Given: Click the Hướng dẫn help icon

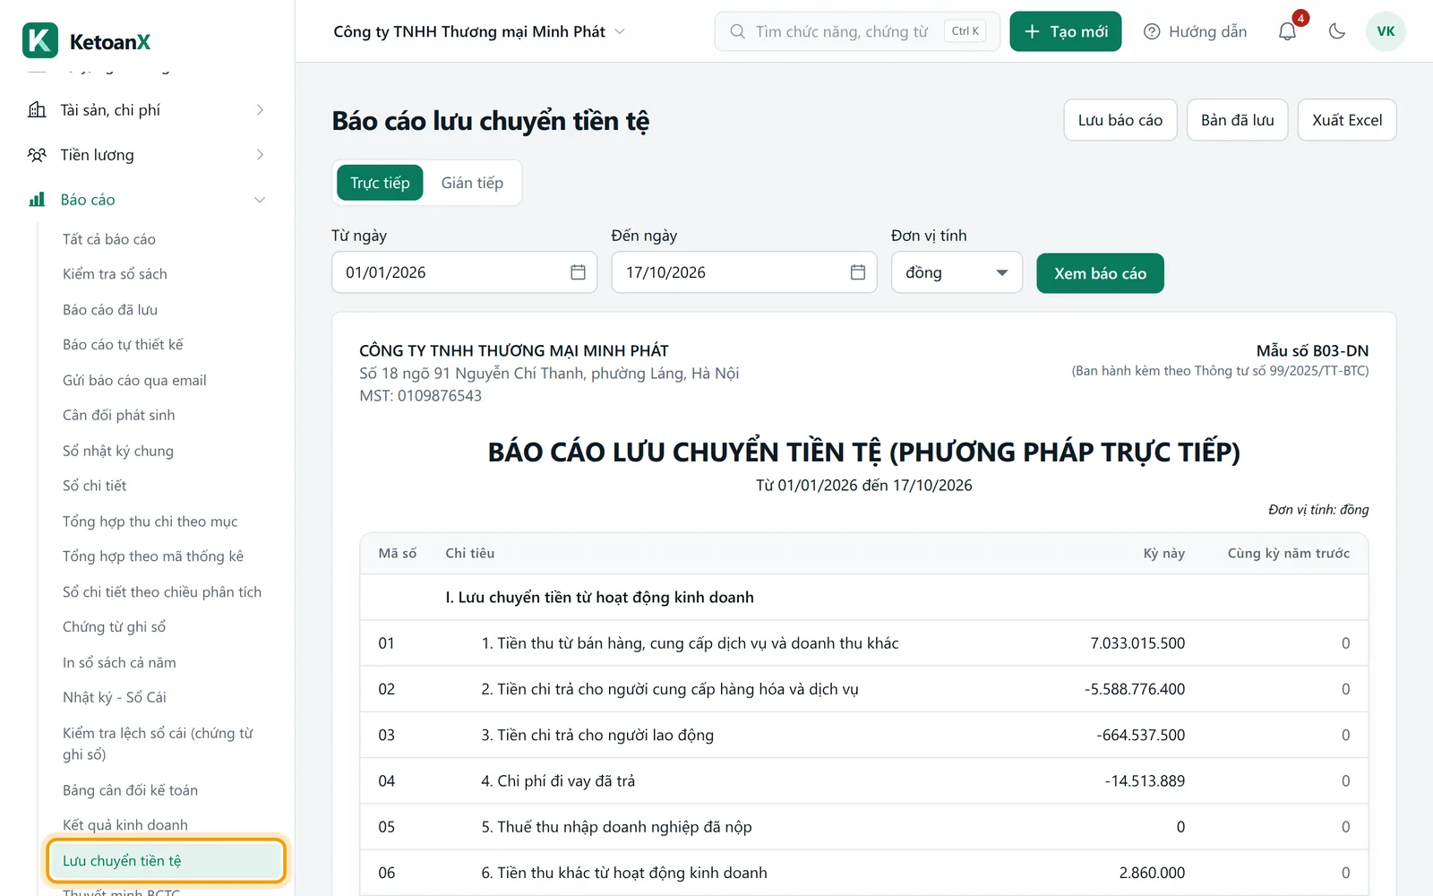Looking at the screenshot, I should [1152, 31].
